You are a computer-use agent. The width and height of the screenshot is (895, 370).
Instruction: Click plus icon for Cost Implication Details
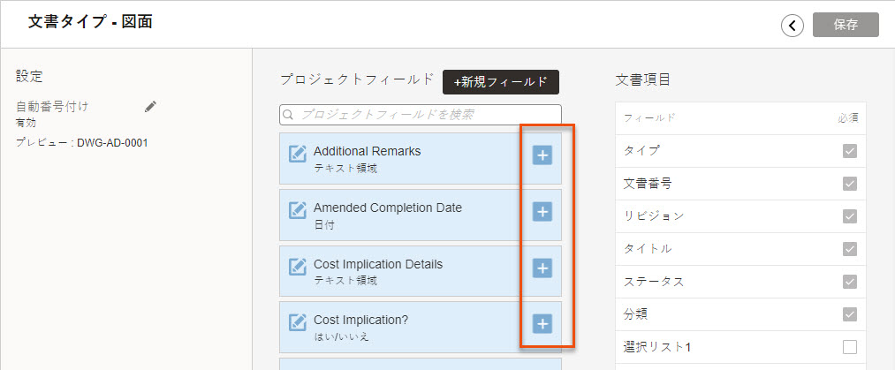click(542, 268)
